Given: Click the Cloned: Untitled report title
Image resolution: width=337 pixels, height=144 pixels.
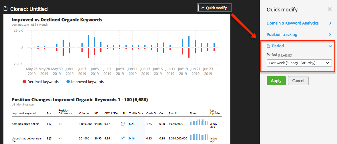Looking at the screenshot, I should coord(29,9).
